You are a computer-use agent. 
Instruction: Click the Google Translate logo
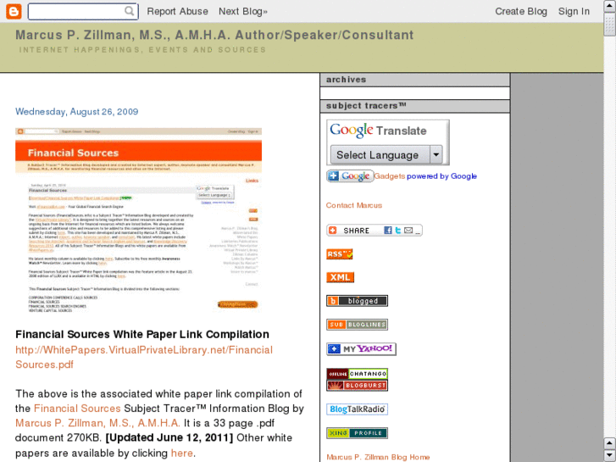click(378, 131)
